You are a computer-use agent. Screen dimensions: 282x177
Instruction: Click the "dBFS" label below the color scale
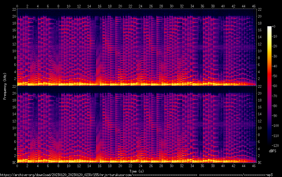coord(272,151)
